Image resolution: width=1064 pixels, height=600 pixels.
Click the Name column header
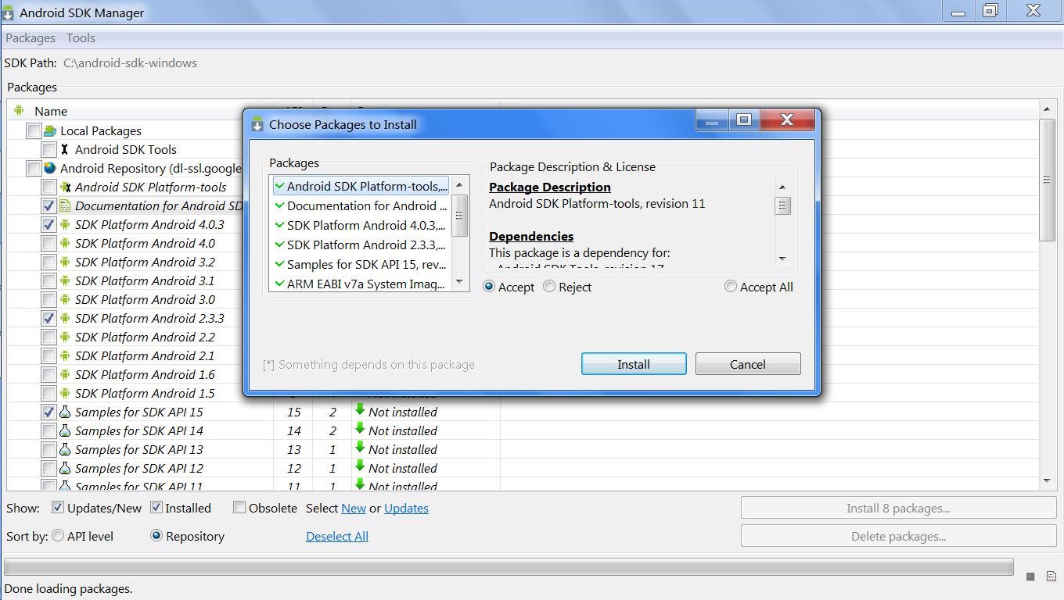coord(141,111)
